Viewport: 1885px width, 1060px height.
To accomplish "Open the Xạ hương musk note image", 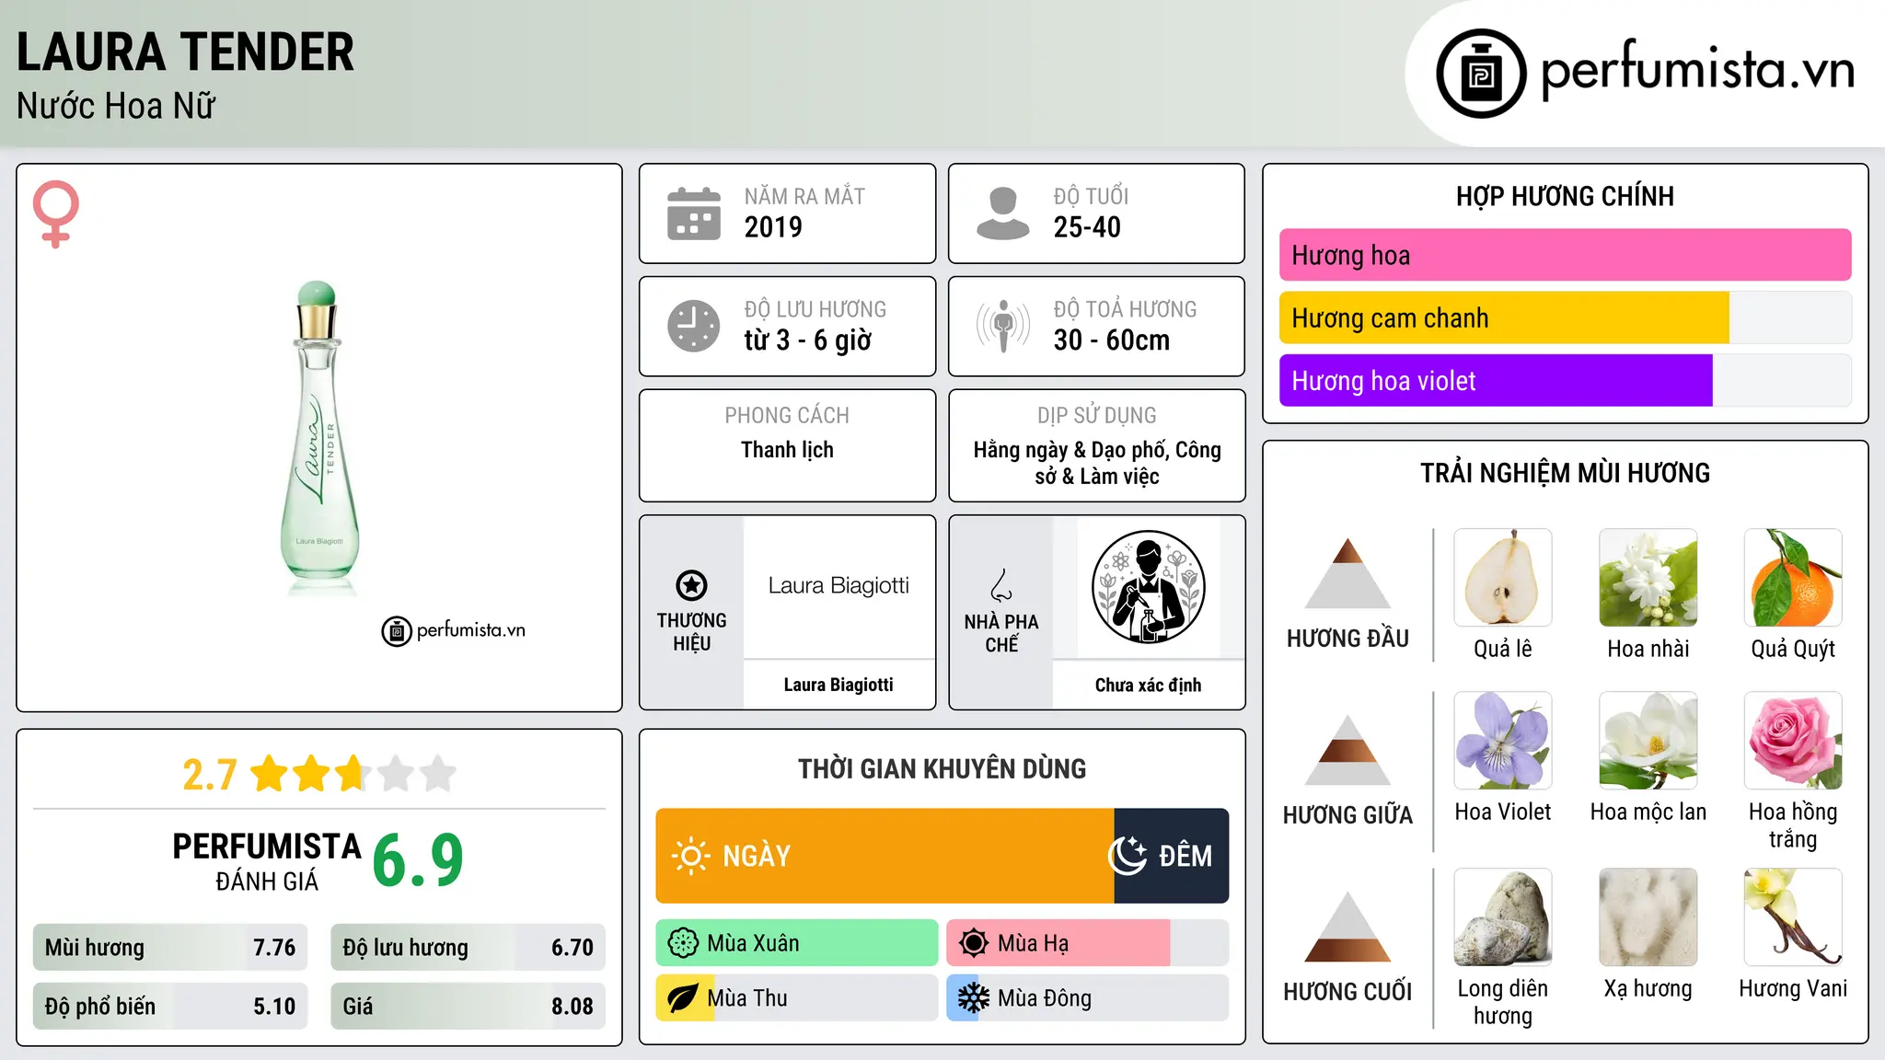I will click(1648, 917).
